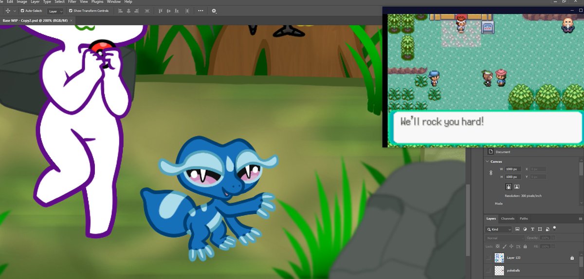Click Prevent artboard auto-nesting lock icon
This screenshot has width=584, height=279.
coord(518,246)
